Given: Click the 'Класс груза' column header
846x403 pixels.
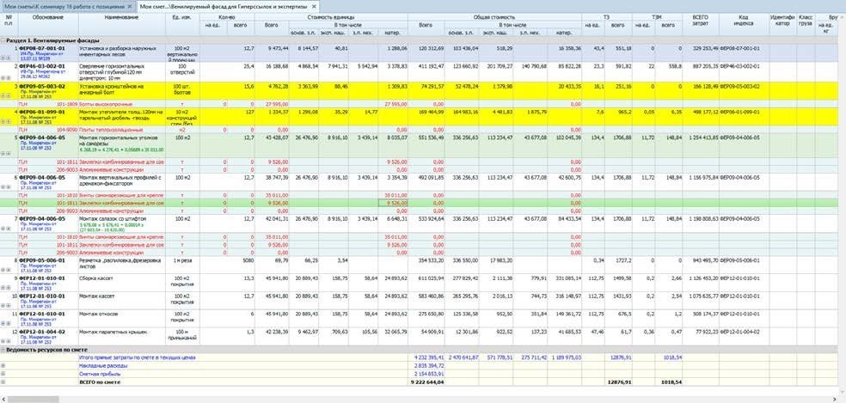Looking at the screenshot, I should pyautogui.click(x=805, y=20).
